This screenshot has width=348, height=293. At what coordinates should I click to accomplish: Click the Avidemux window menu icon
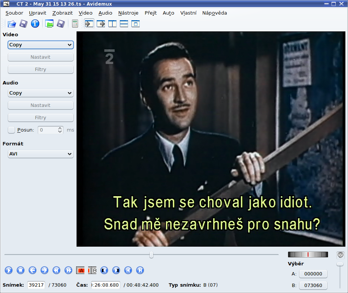pyautogui.click(x=6, y=4)
